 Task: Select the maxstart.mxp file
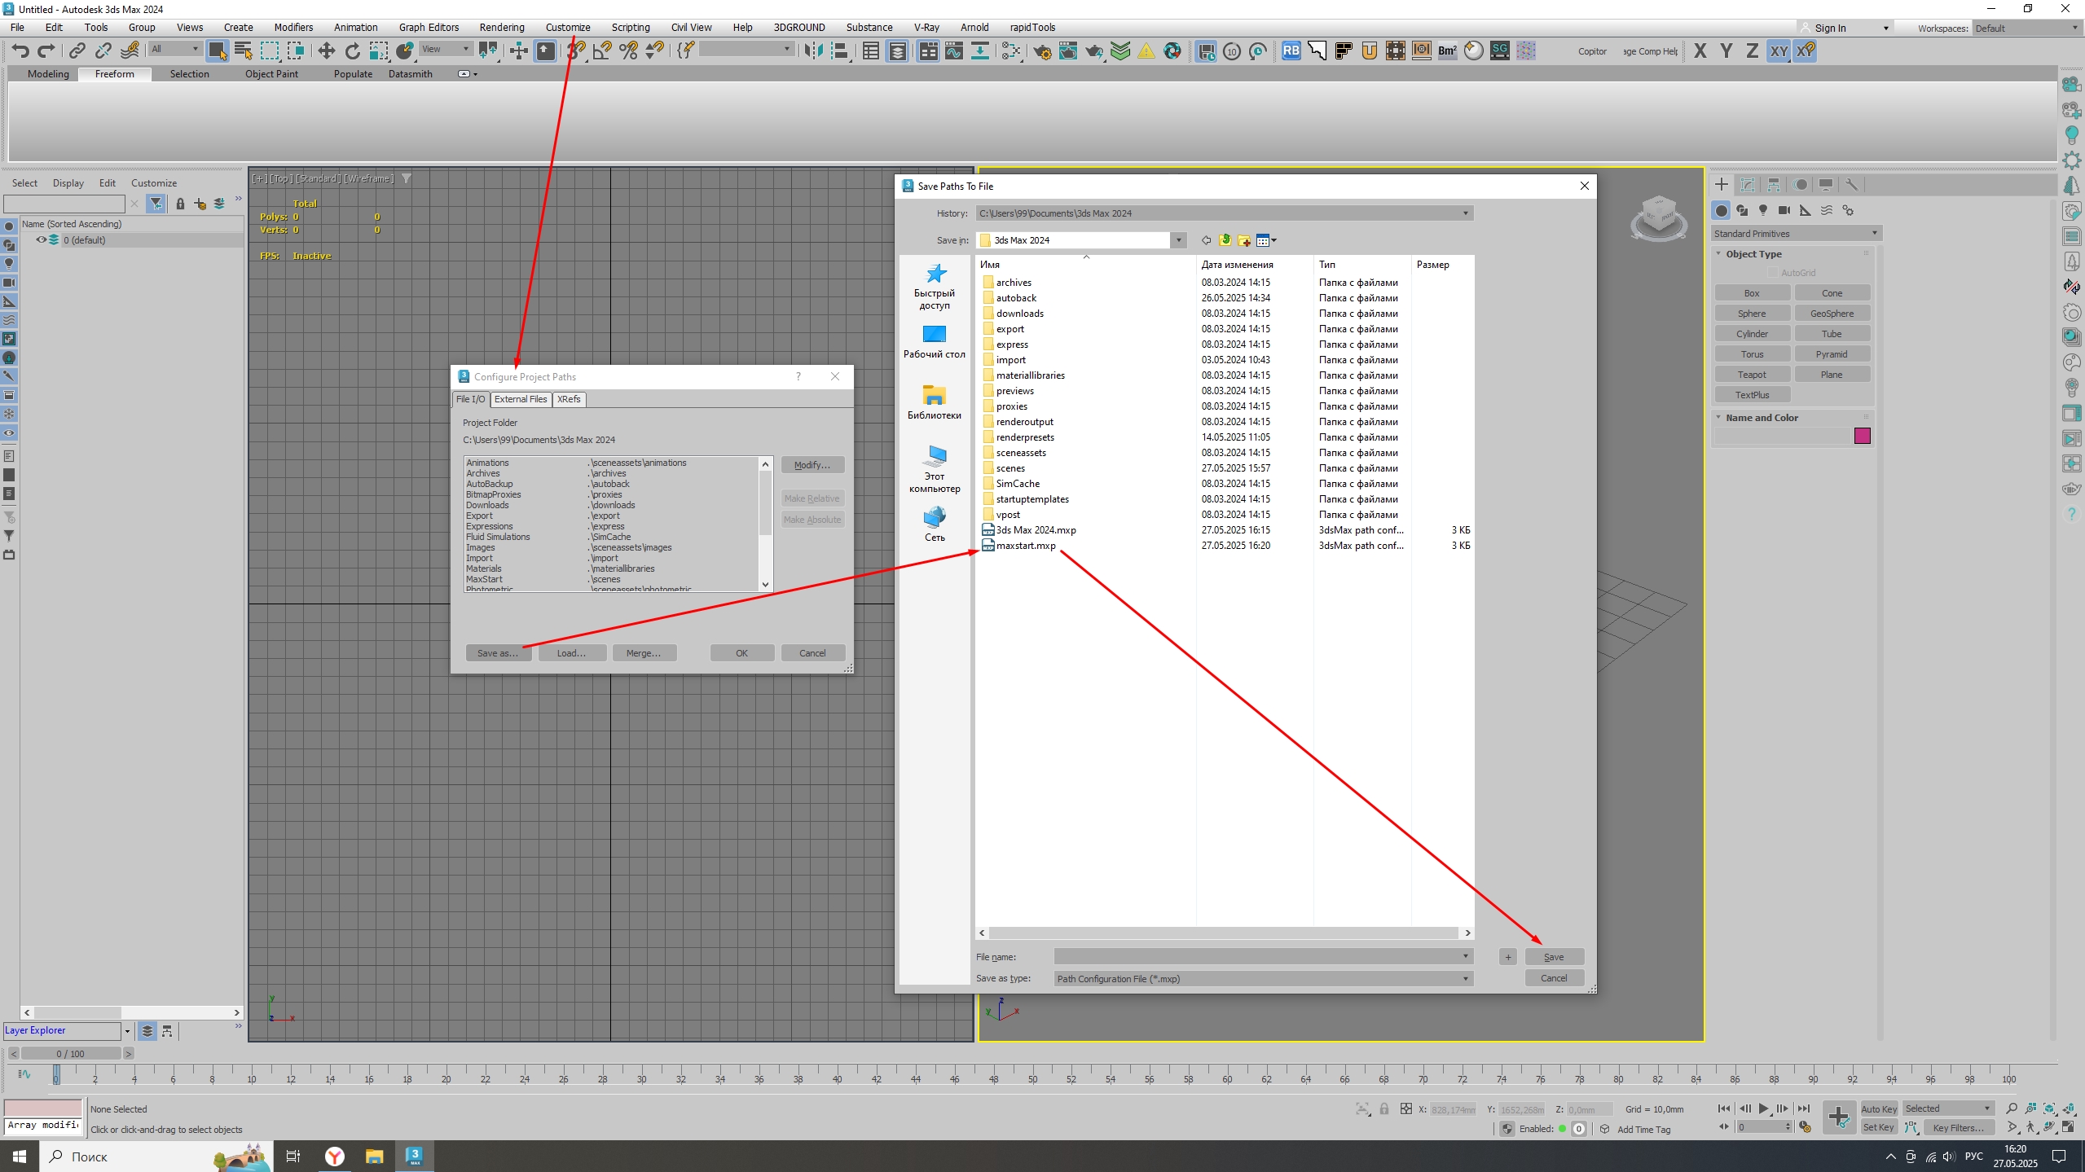(x=1025, y=546)
